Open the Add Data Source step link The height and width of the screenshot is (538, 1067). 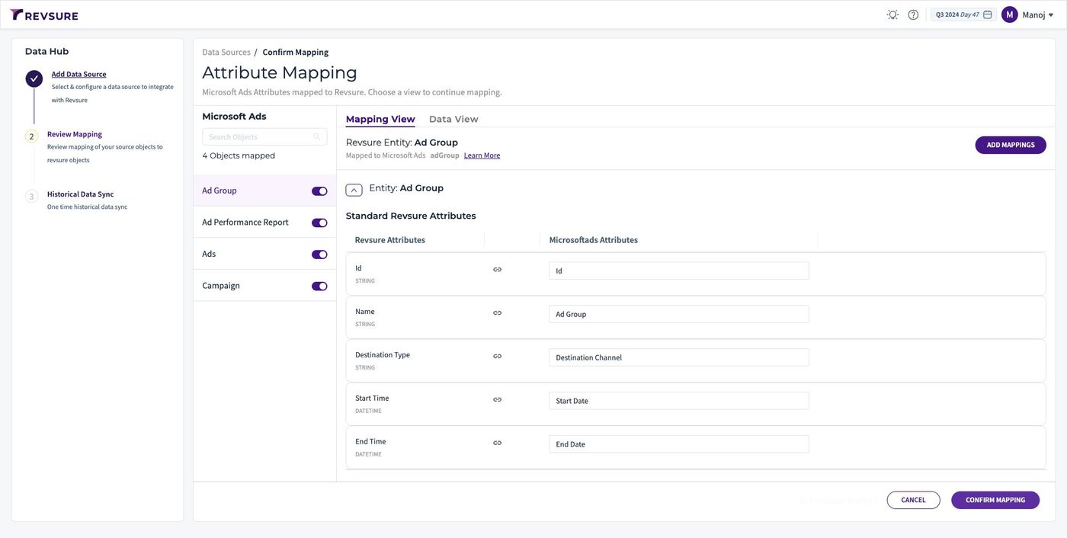click(79, 74)
